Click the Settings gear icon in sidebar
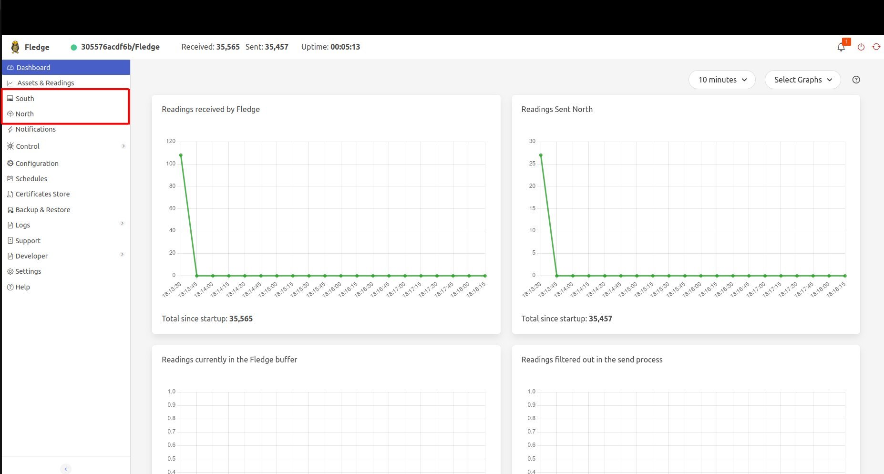Screen dimensions: 884x474 click(10, 271)
